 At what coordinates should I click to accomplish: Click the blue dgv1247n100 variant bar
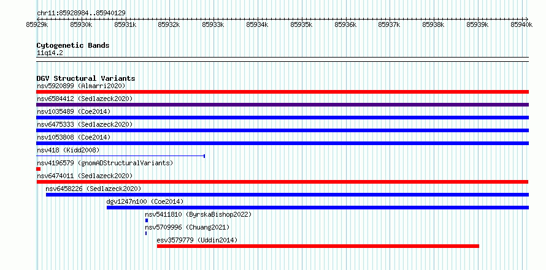(318, 208)
